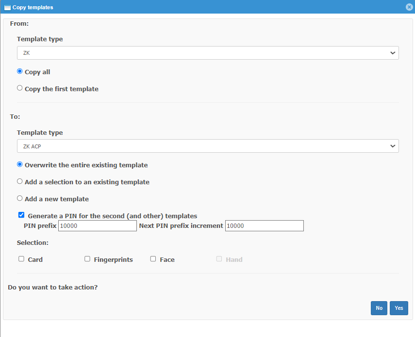Close the Copy templates dialog
The height and width of the screenshot is (337, 415).
point(409,7)
